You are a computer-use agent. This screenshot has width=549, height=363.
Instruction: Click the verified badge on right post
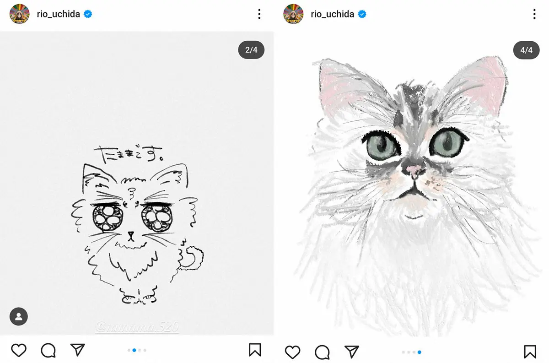[x=362, y=14]
